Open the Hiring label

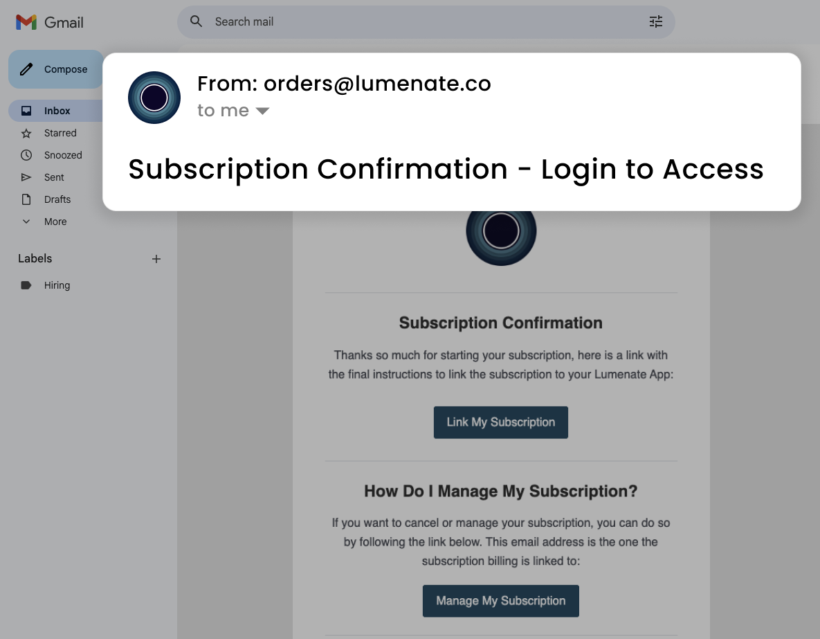[x=57, y=285]
